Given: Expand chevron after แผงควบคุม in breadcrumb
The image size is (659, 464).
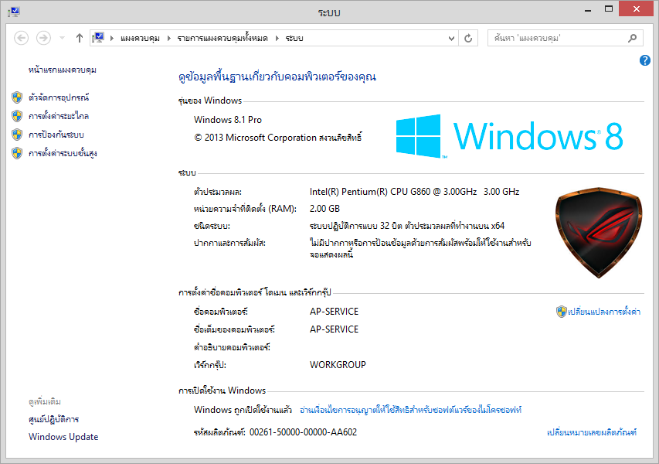Looking at the screenshot, I should 169,39.
